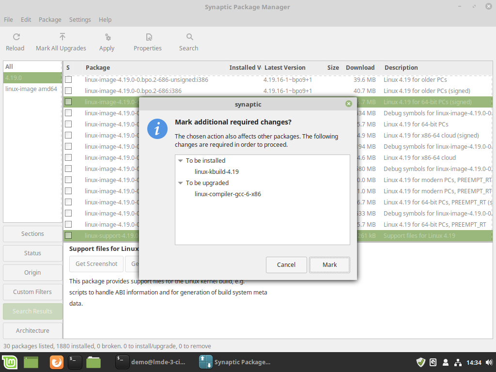
Task: Click the show desktop green icon in the panel
Action: [x=31, y=362]
